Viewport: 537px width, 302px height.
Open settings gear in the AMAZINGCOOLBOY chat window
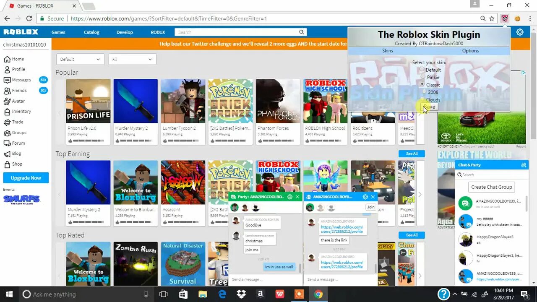click(x=365, y=197)
